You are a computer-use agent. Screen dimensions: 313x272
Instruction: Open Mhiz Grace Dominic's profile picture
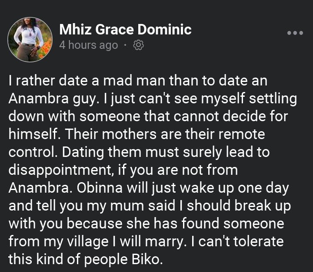[30, 39]
